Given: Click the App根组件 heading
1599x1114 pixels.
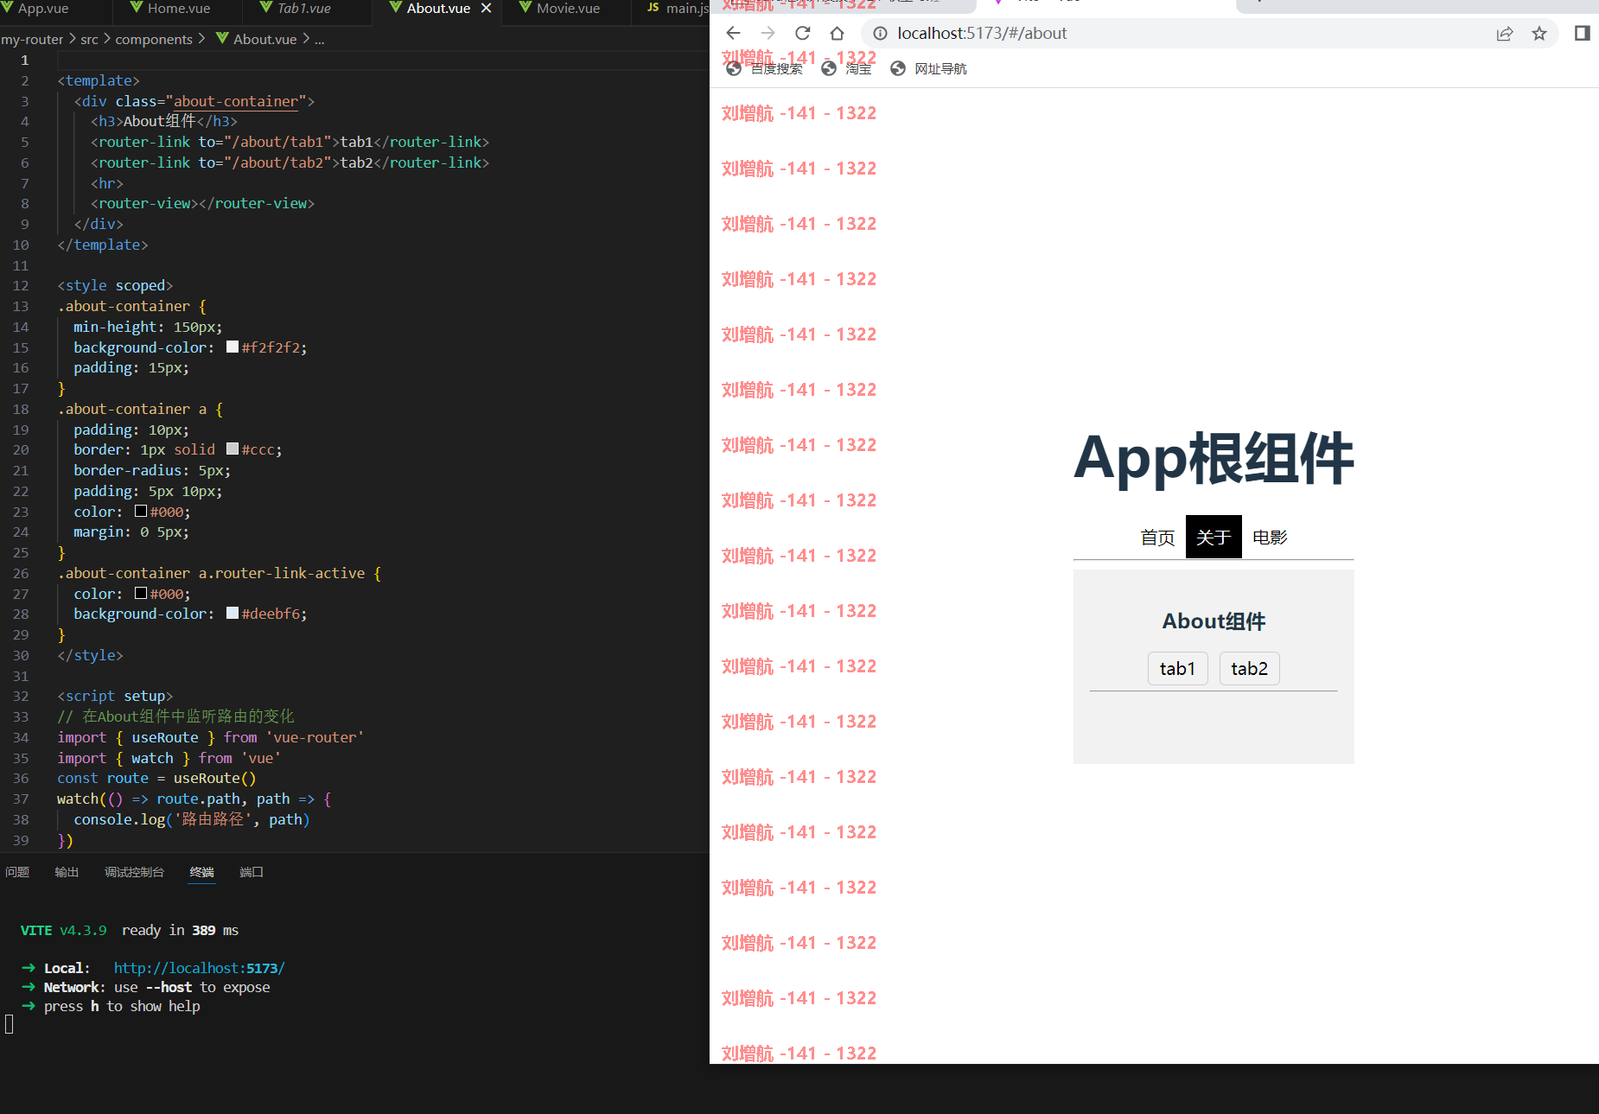Looking at the screenshot, I should (1214, 458).
